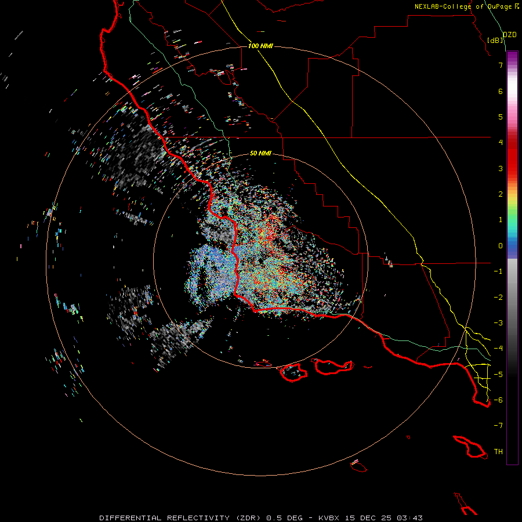
Task: Click the 7 value on the color scale
Action: pos(501,65)
